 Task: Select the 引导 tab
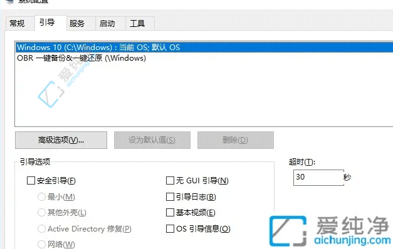point(51,23)
